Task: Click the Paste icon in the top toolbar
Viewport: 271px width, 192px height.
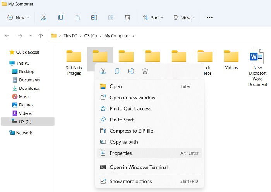Action: coord(77,18)
